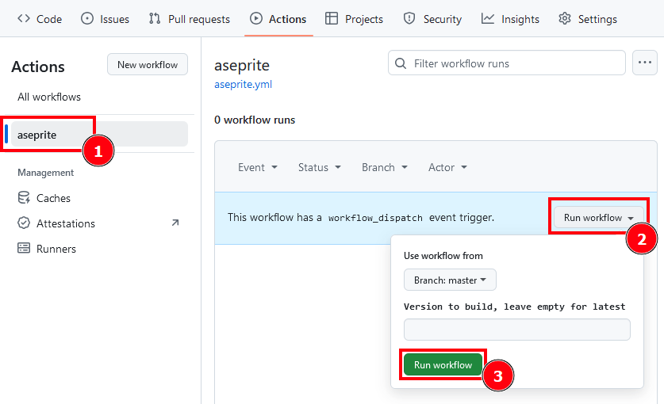Open the Security tab
This screenshot has height=404, width=664.
432,19
